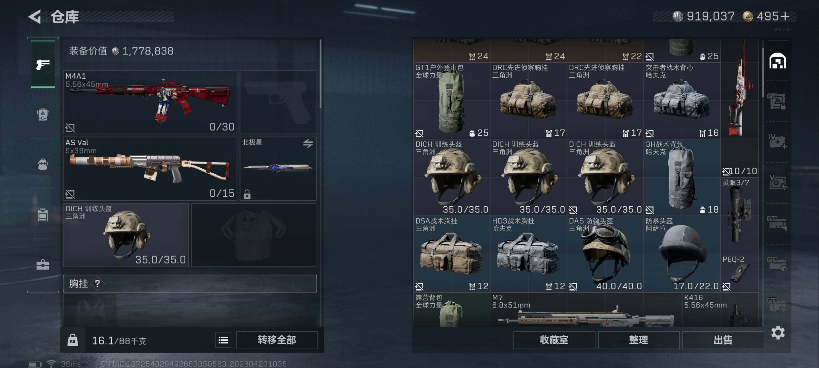Open the briefcase safe-box sidebar icon

click(x=43, y=264)
